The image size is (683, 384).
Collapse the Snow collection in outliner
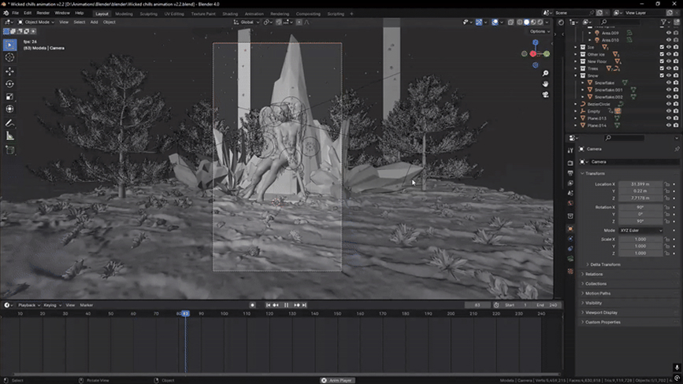tap(576, 76)
